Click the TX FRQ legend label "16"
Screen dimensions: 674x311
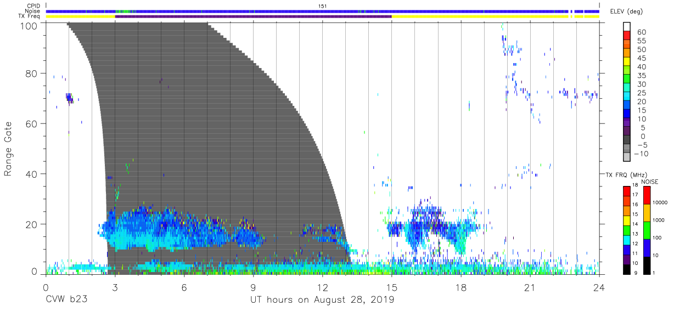(x=636, y=205)
